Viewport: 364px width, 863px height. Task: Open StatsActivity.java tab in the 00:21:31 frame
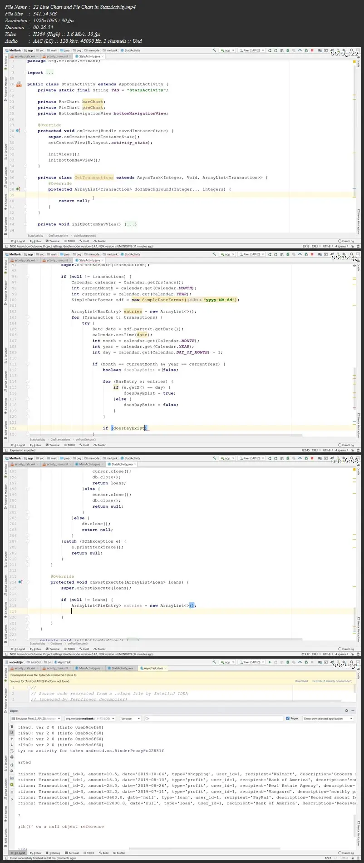(x=122, y=668)
